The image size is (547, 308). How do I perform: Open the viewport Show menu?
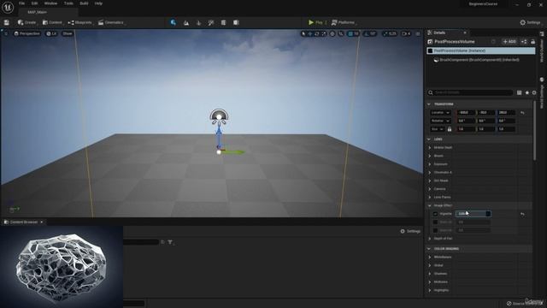67,33
